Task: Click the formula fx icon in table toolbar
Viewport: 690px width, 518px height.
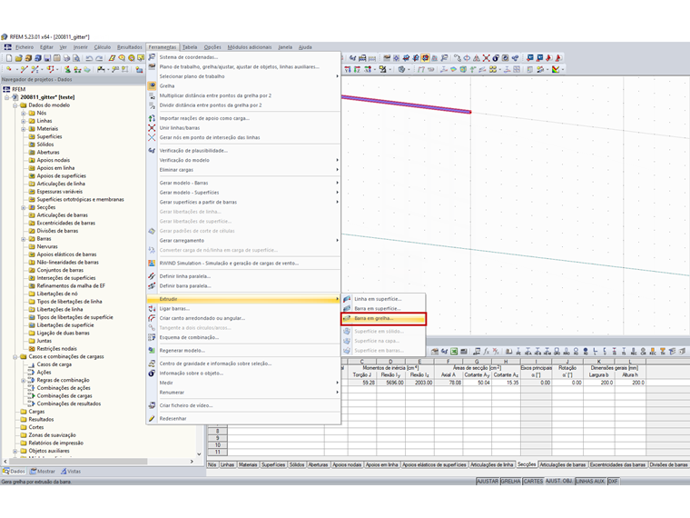Action: (487, 352)
